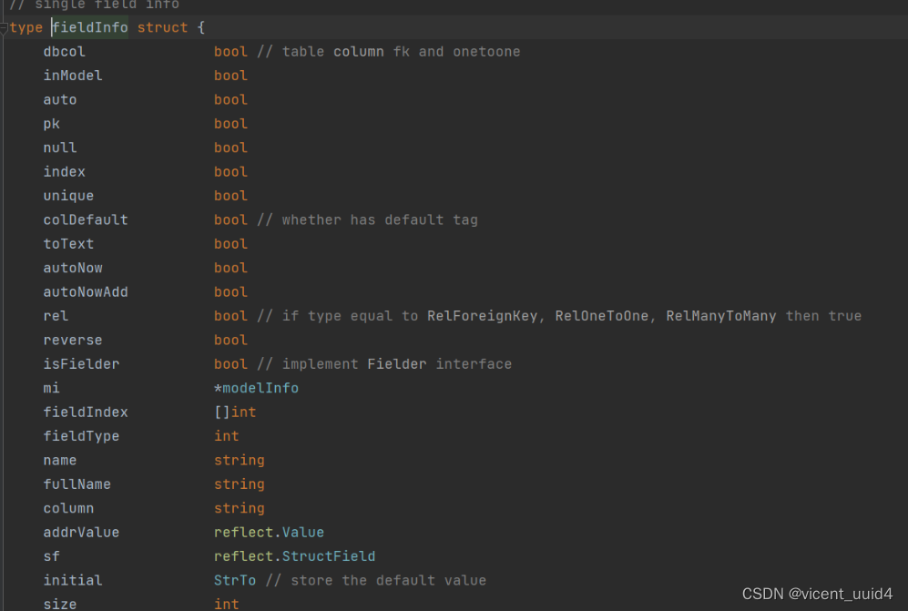908x611 pixels.
Task: Click the 'bool' type of inModel
Action: 230,76
